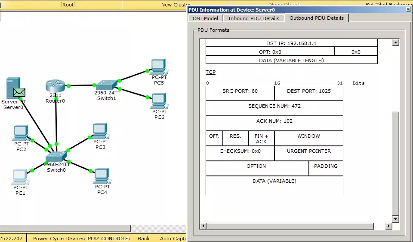Screen dimensions: 413x242
Task: Select the PC3 computer icon
Action: tap(100, 131)
